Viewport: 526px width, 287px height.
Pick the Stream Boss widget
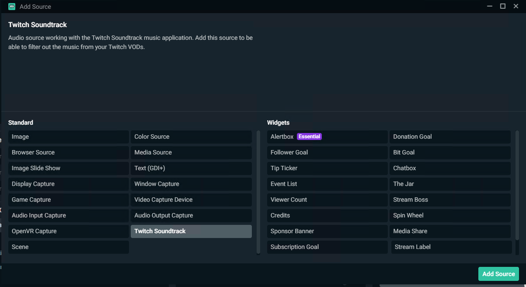[449, 199]
